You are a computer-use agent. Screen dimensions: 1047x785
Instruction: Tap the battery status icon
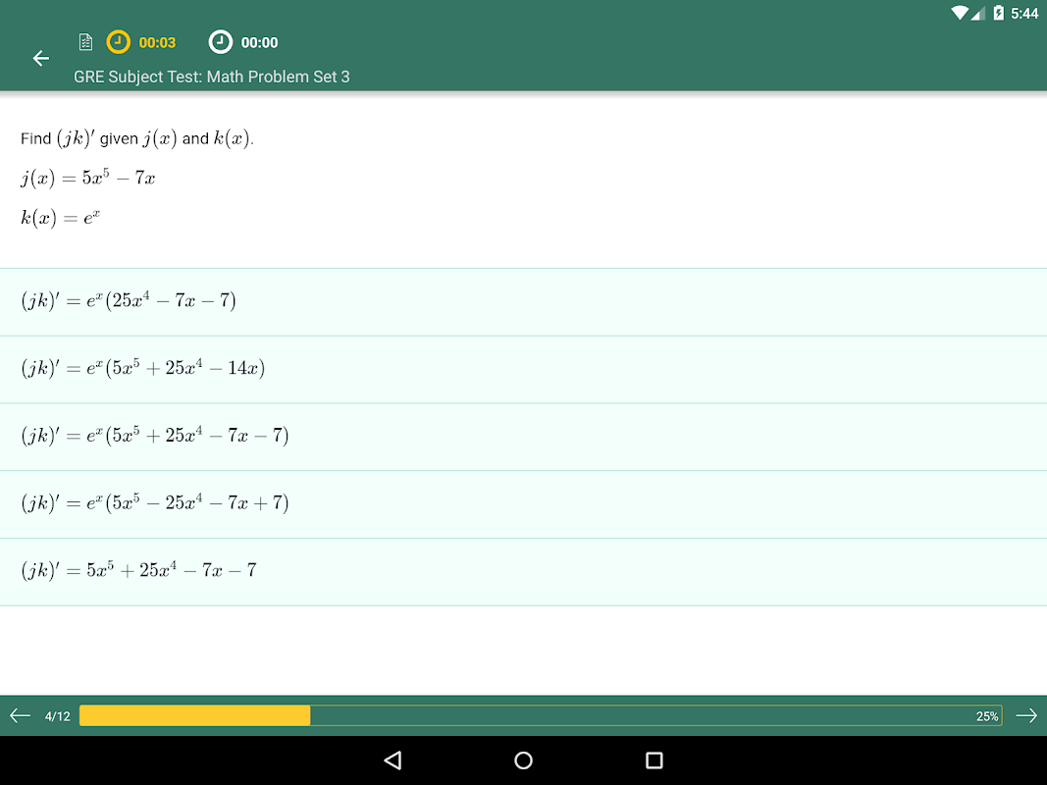tap(998, 13)
